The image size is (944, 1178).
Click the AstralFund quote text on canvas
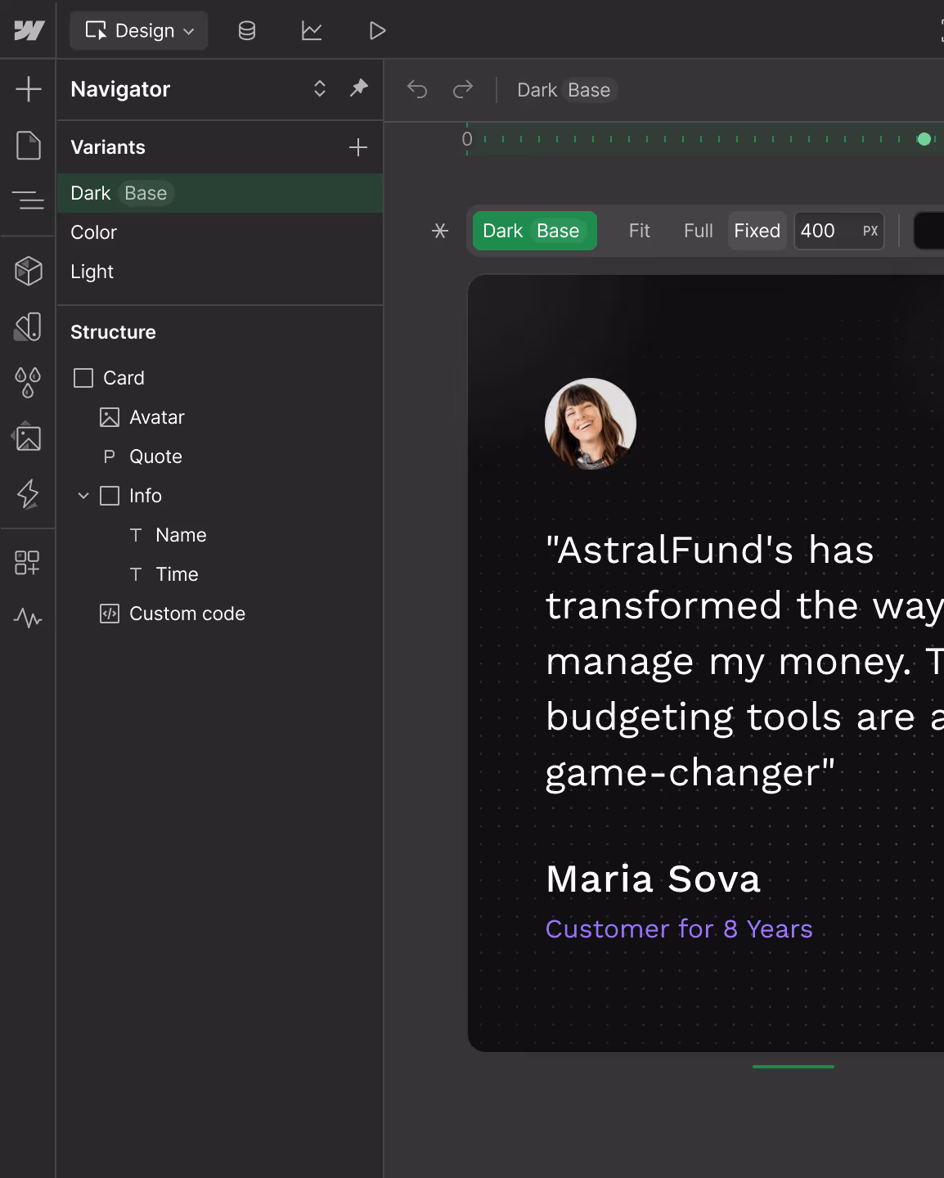(x=744, y=661)
